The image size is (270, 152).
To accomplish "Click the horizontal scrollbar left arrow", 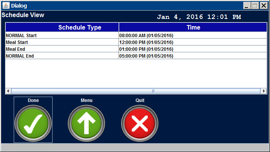I will coord(8,91).
